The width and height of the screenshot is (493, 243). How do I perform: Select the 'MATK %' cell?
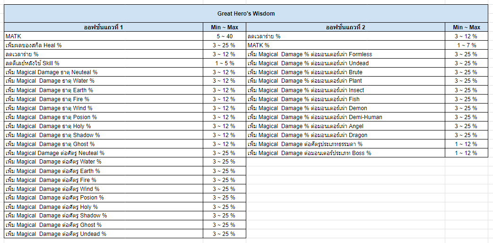point(346,45)
